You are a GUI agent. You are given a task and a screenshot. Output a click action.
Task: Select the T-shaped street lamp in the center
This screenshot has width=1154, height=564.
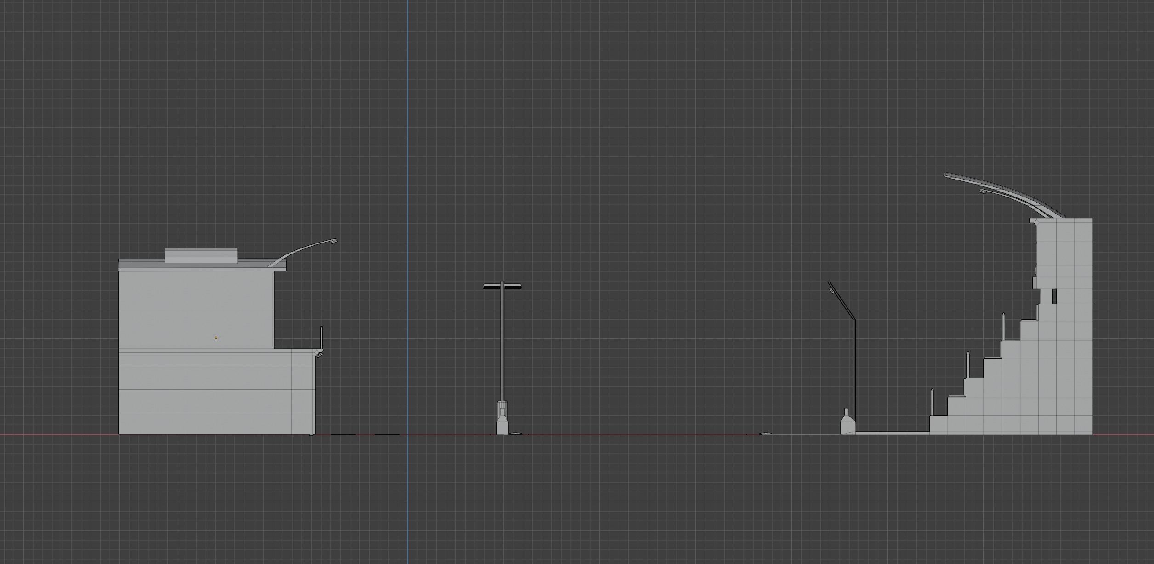click(x=502, y=358)
